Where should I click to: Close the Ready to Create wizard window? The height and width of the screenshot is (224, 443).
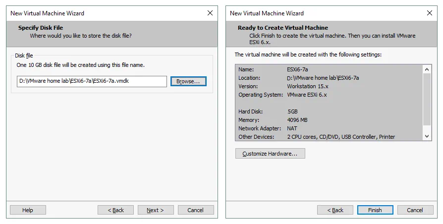click(430, 13)
